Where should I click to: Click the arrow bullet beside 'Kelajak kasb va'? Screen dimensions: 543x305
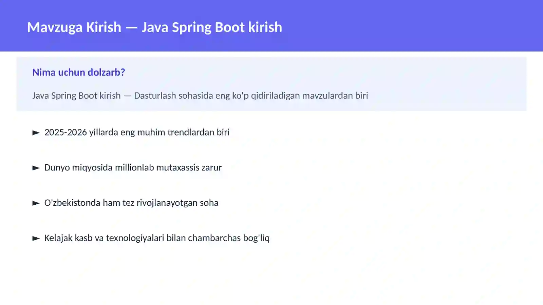(36, 239)
